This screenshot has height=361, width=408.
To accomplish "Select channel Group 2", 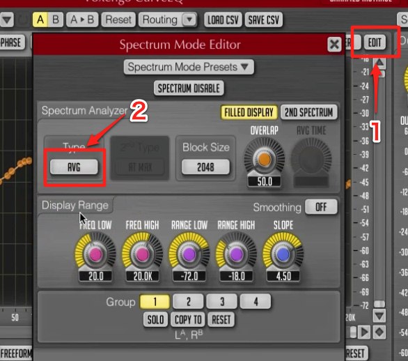I will click(188, 302).
